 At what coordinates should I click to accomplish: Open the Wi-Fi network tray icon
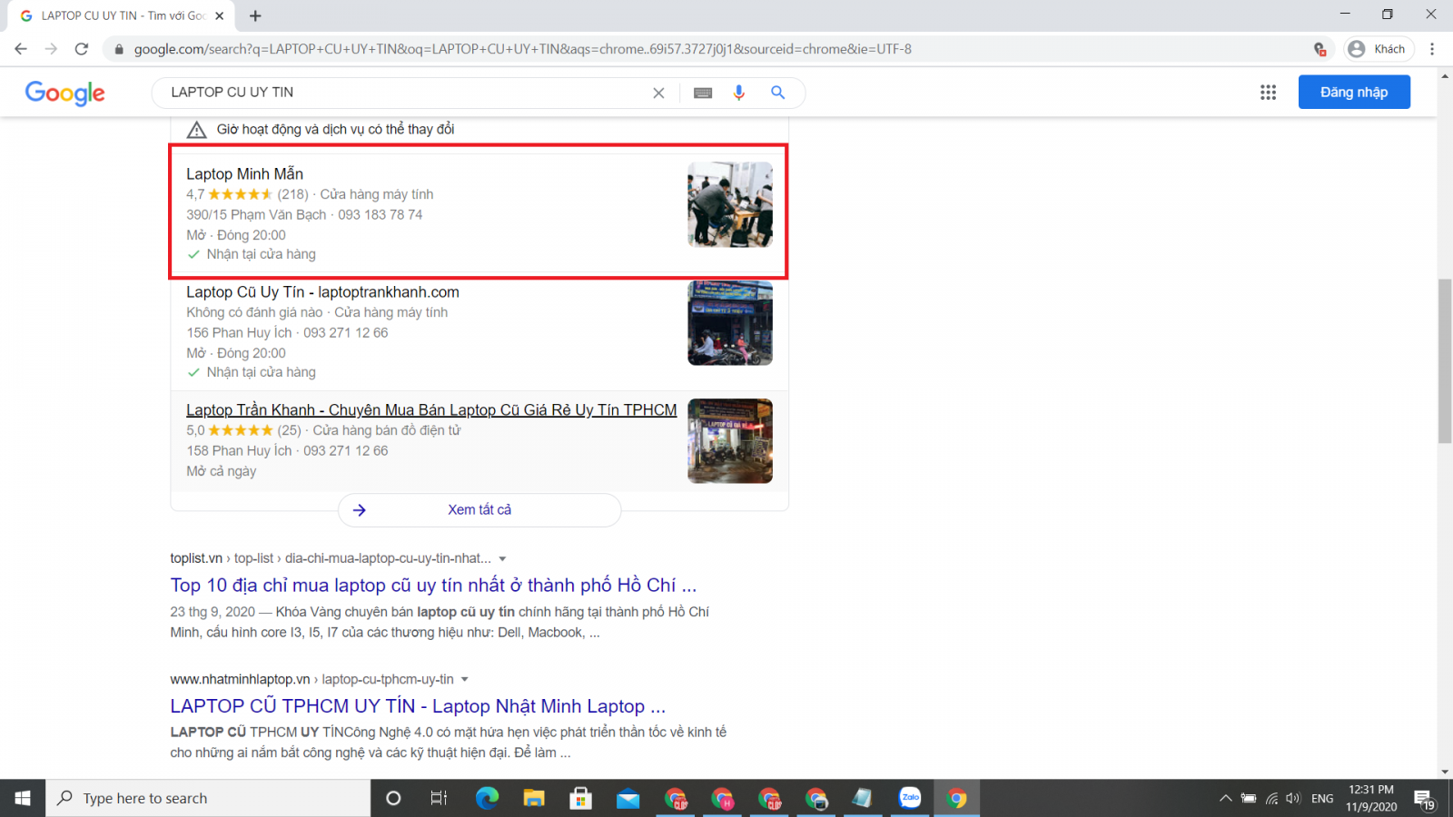coord(1271,798)
